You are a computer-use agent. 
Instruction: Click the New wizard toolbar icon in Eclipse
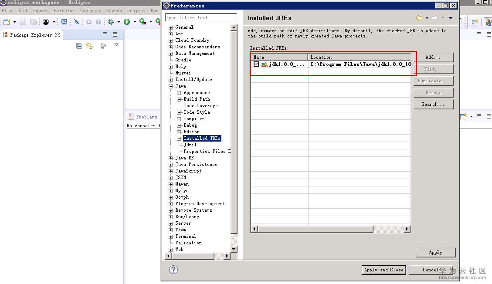[x=7, y=22]
